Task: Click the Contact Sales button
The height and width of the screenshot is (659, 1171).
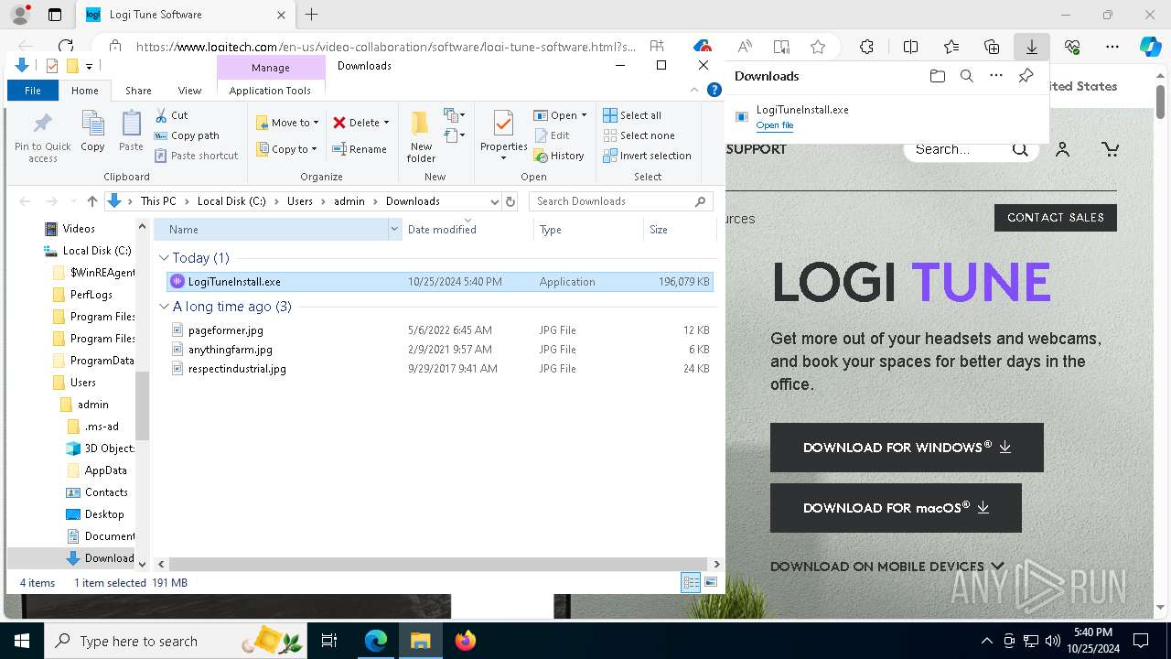Action: [x=1056, y=218]
